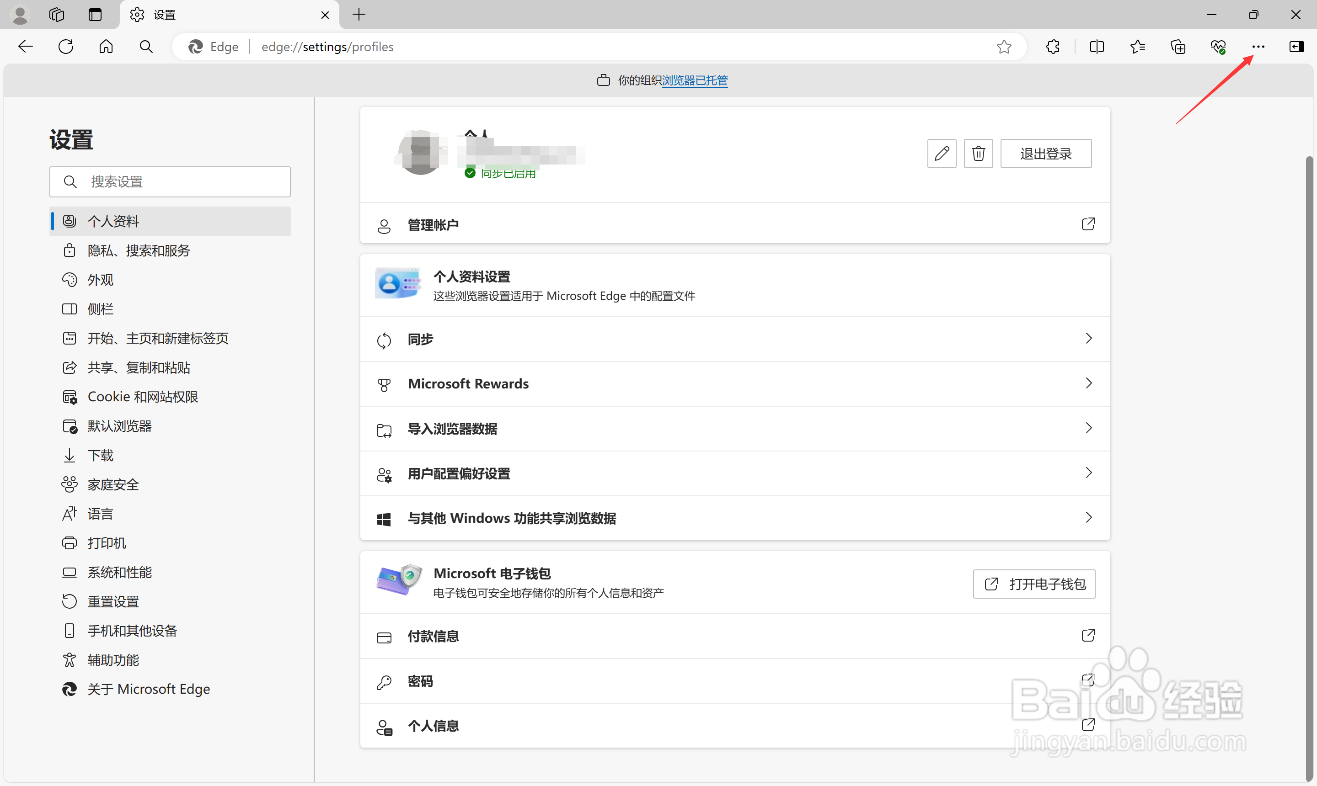The height and width of the screenshot is (786, 1317).
Task: Open the workspaces icon in title bar
Action: [x=57, y=14]
